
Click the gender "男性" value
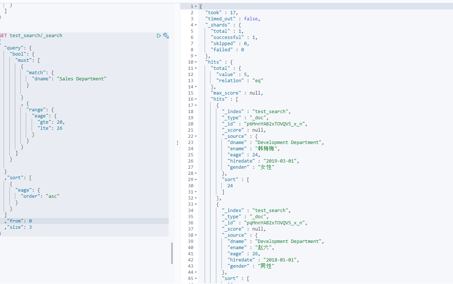tap(266, 266)
